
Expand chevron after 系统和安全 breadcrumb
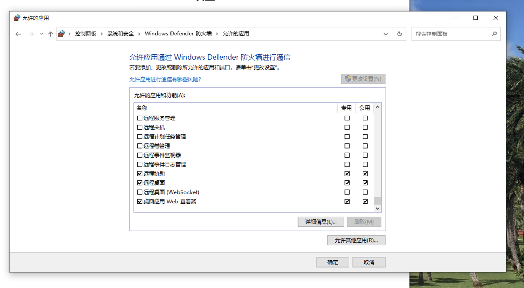pyautogui.click(x=140, y=34)
